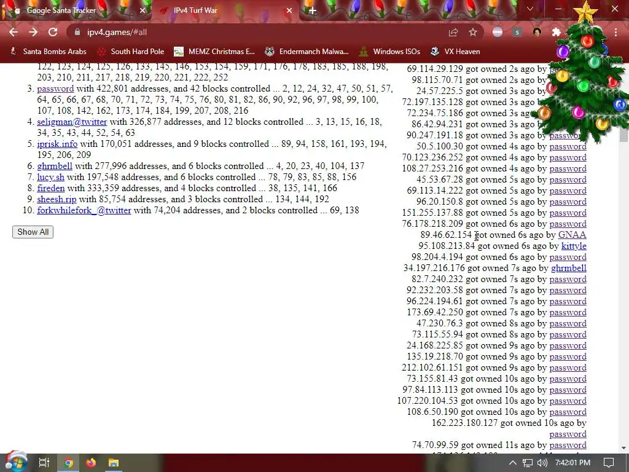Open the sheesh.rip link
Image resolution: width=629 pixels, height=472 pixels.
[57, 199]
